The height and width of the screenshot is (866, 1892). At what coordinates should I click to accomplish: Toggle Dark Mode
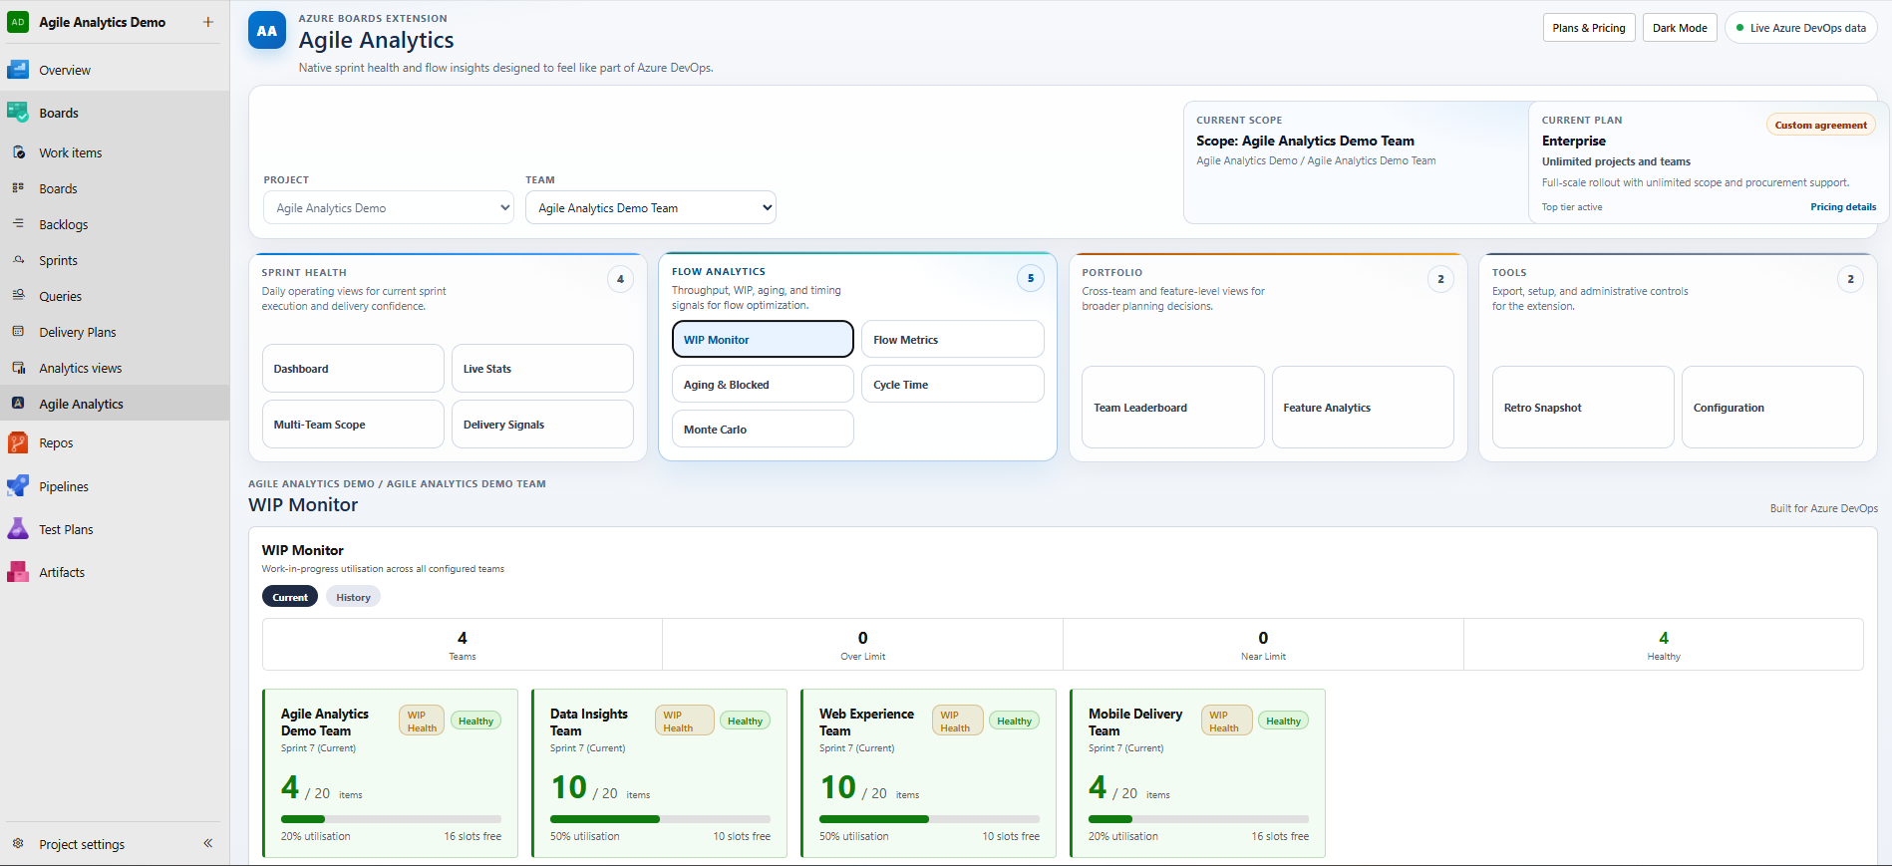click(1680, 28)
